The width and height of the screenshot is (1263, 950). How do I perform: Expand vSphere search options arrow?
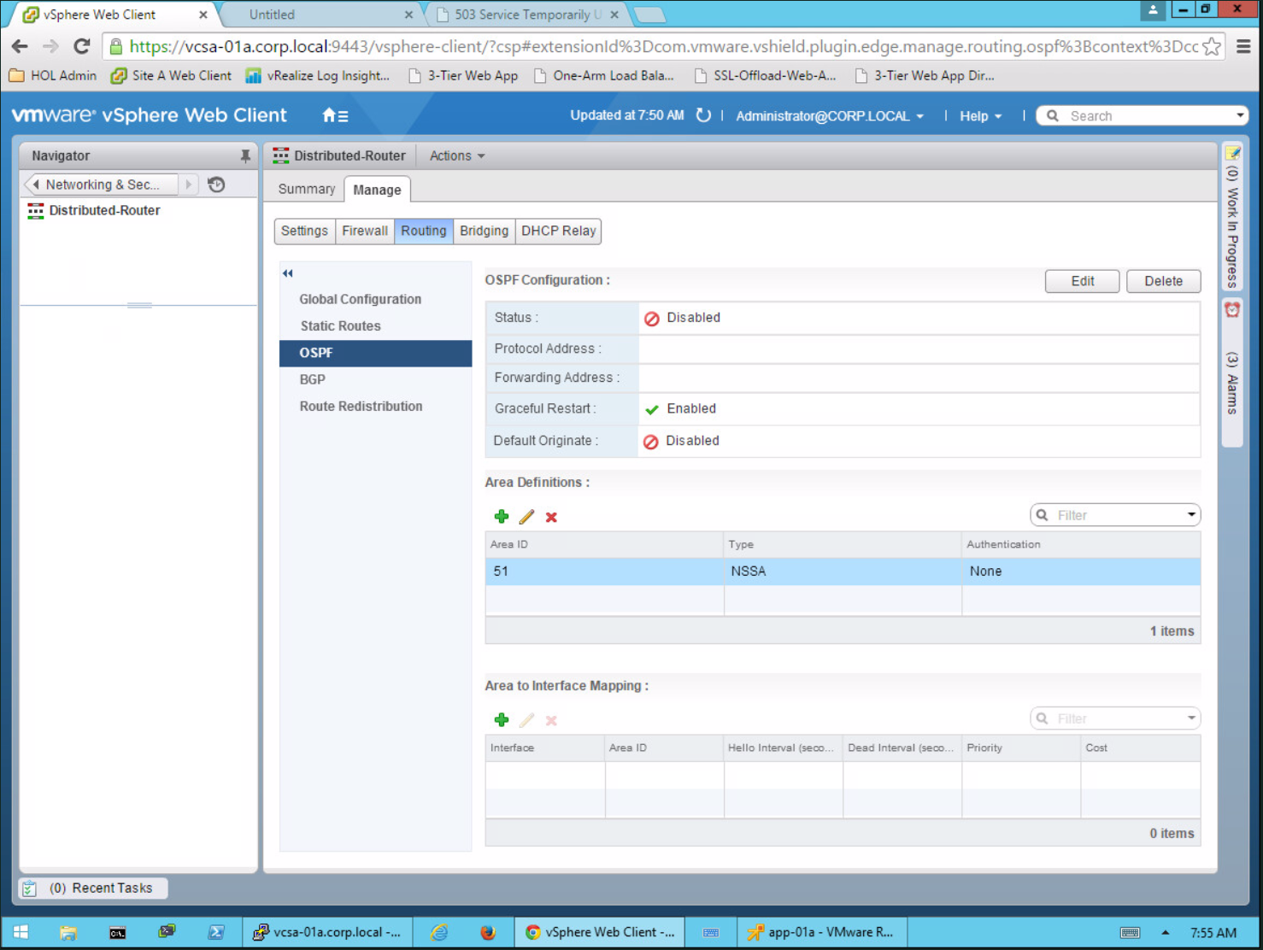tap(1239, 115)
